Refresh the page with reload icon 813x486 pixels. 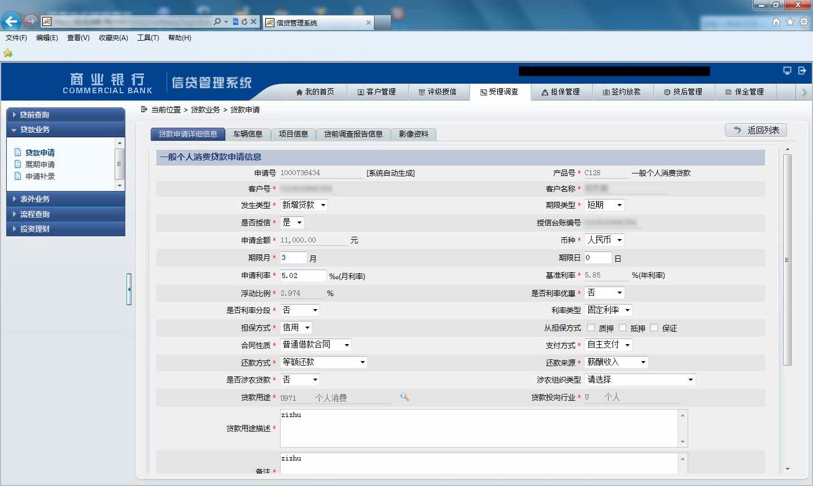coord(244,21)
